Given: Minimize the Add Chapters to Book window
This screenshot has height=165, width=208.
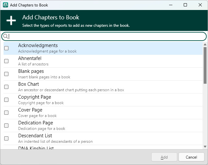Looking at the screenshot, I should pyautogui.click(x=171, y=5).
